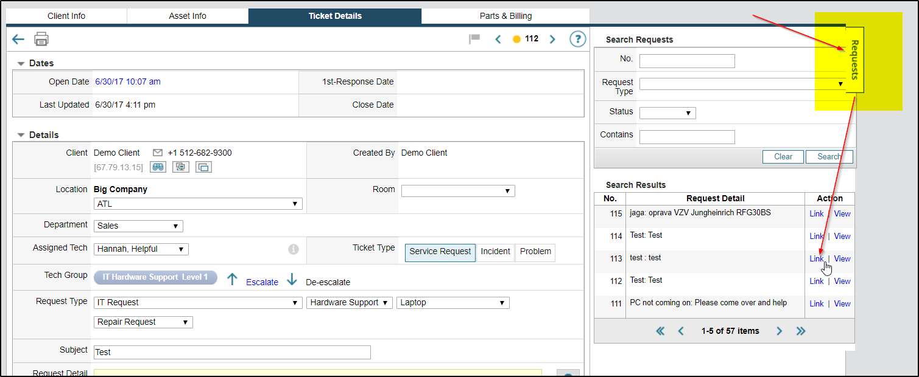Open the search Status dropdown
919x377 pixels.
tap(667, 113)
